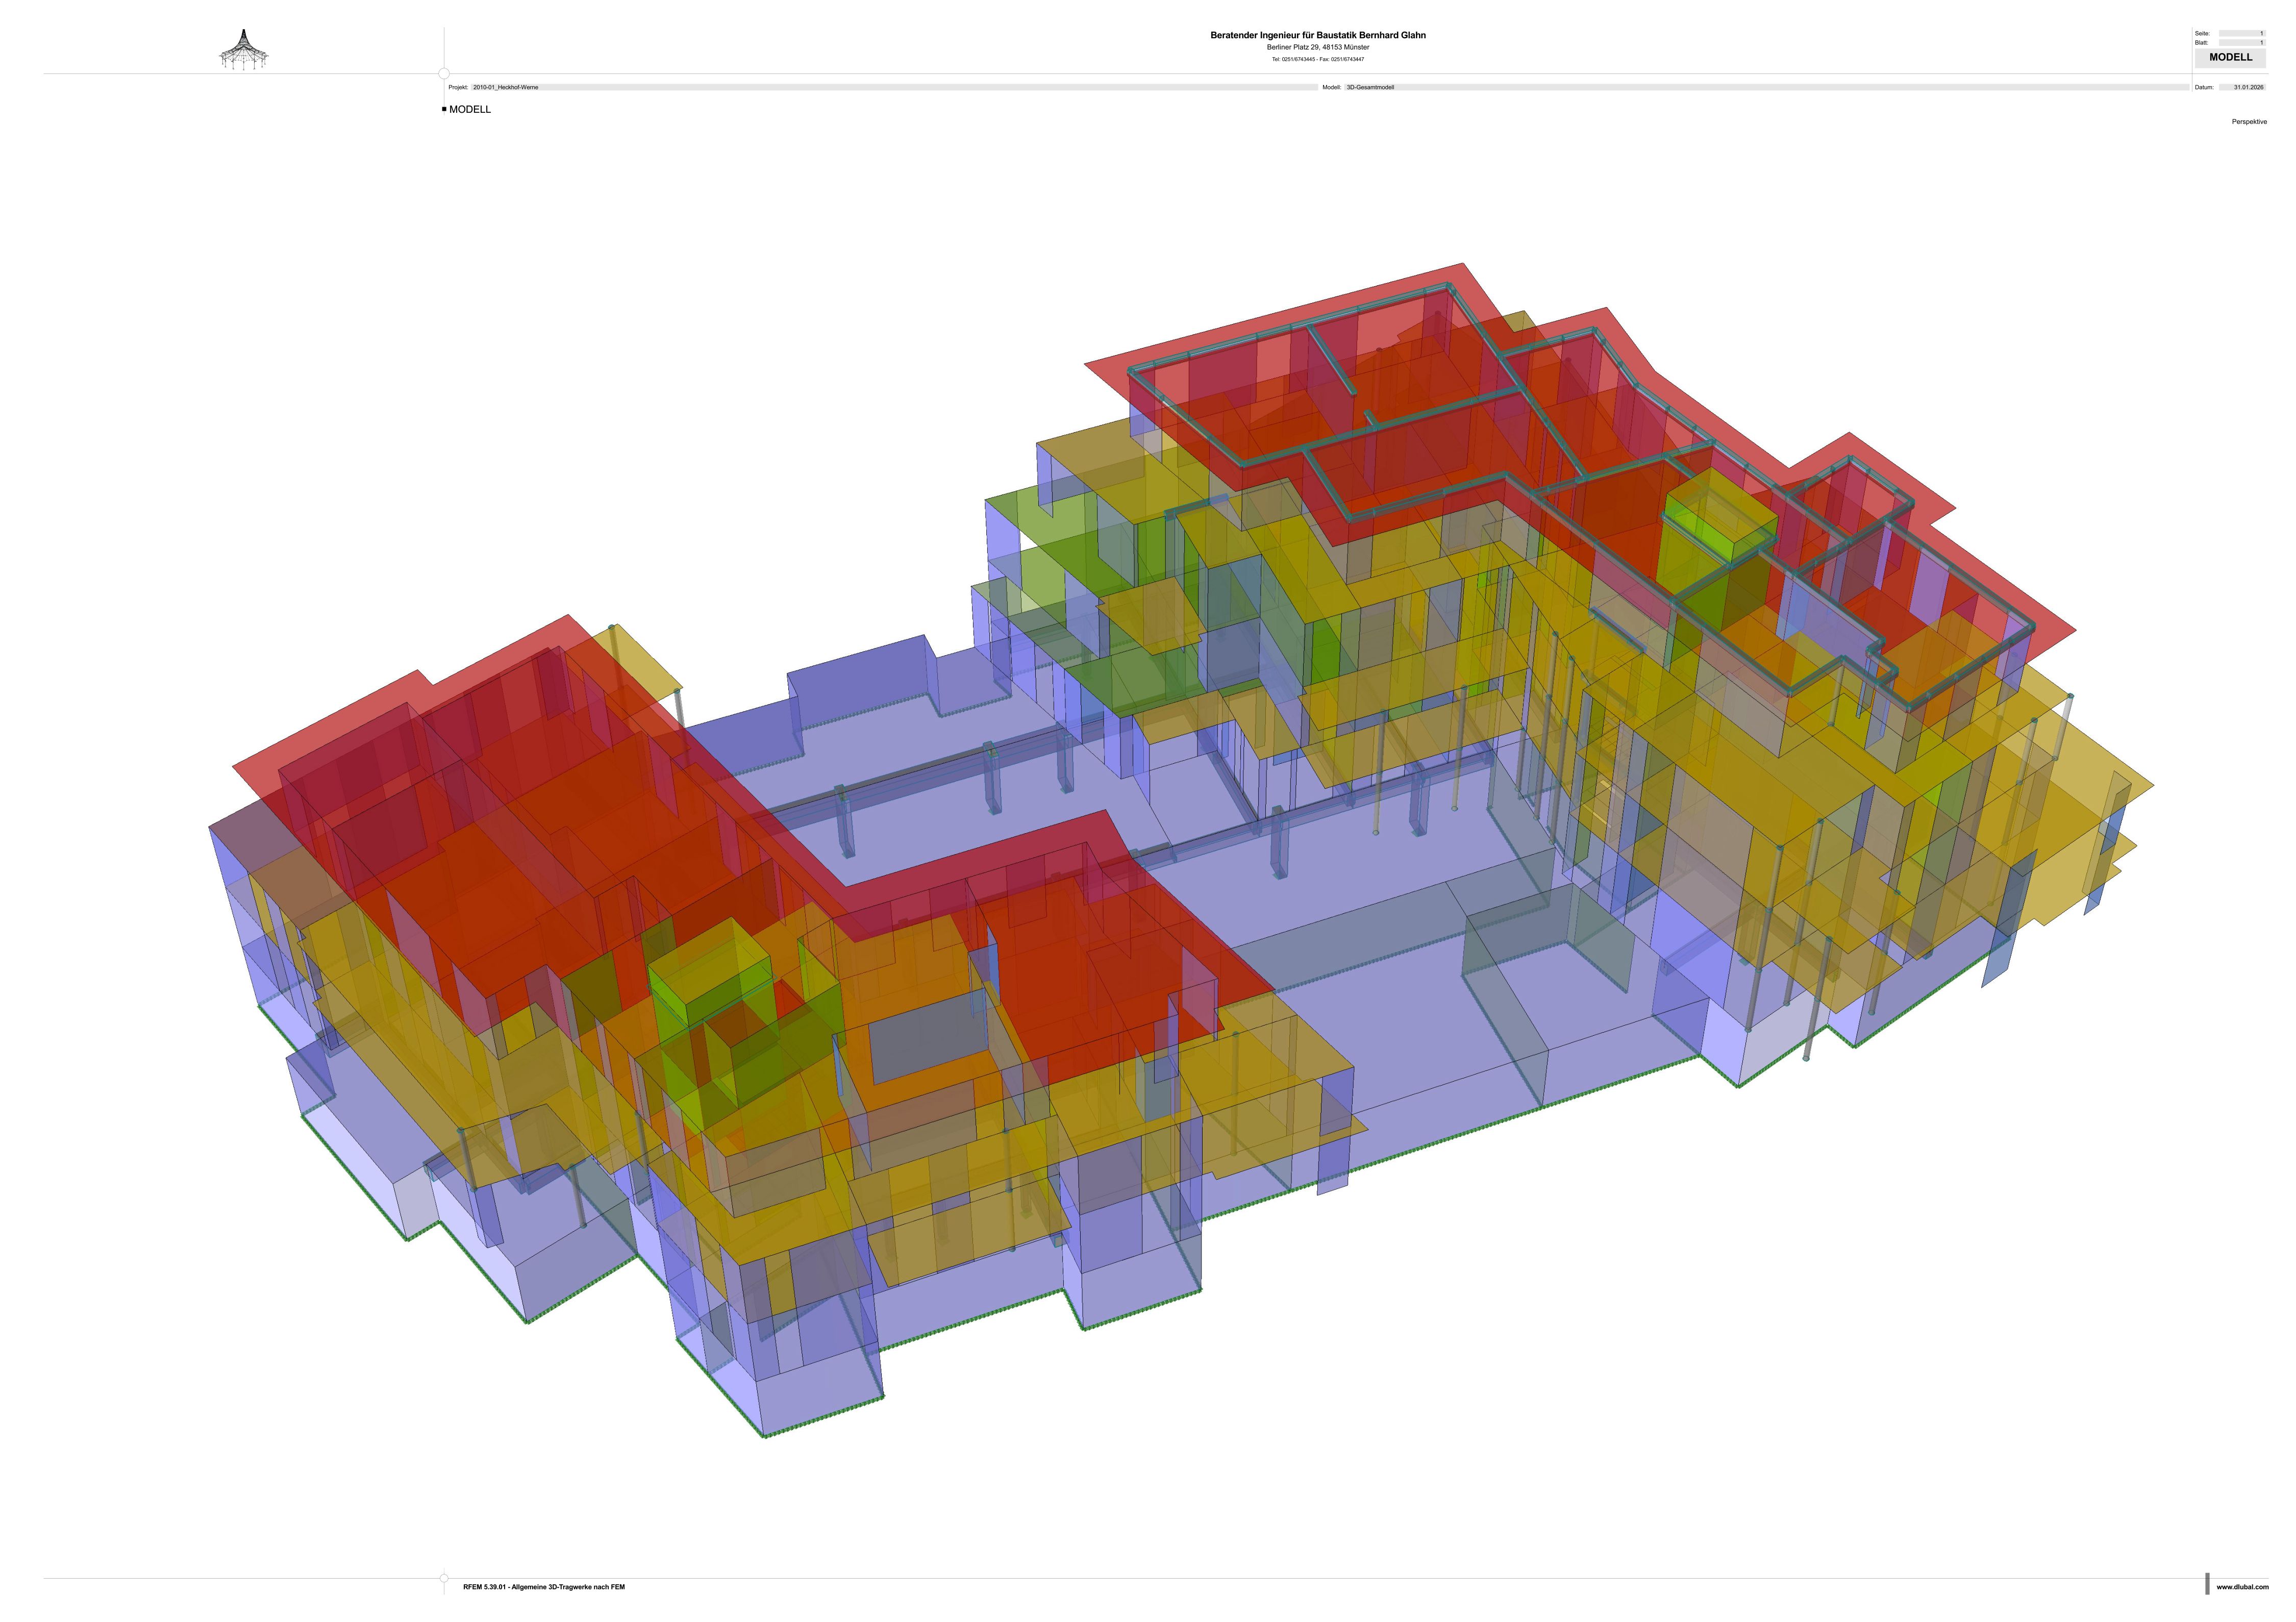This screenshot has width=2296, height=1622.
Task: Click the tent-structure company logo
Action: coord(244,50)
